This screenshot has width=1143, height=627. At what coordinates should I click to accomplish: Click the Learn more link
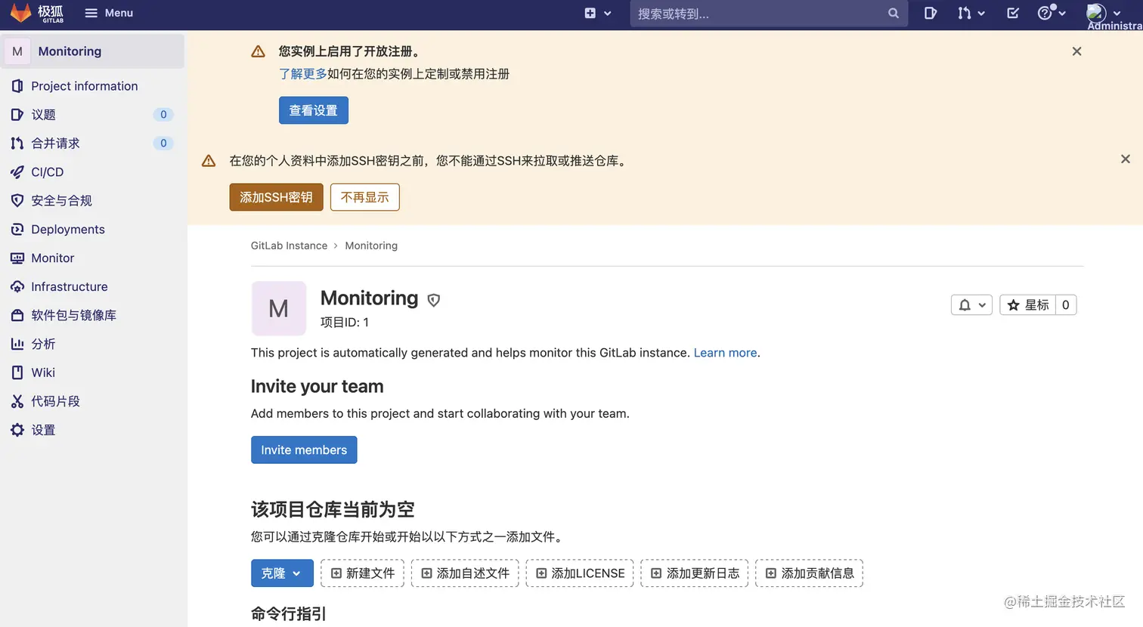click(x=725, y=353)
